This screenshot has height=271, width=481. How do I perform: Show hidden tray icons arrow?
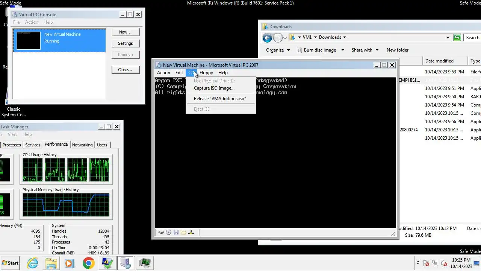418,263
